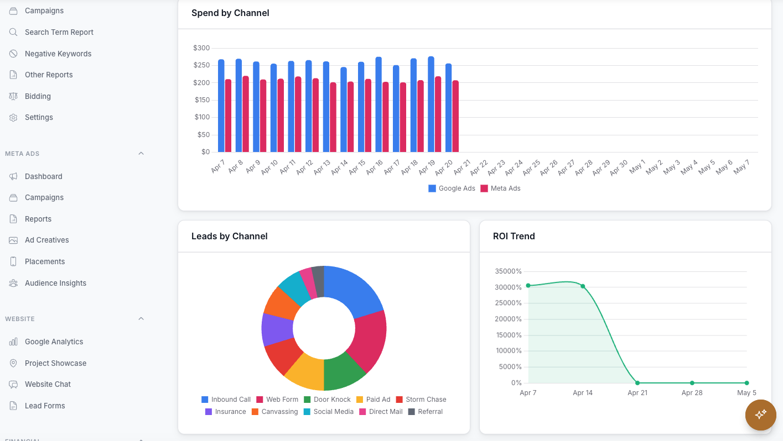
Task: Toggle Door Knock in leads legend
Action: (327, 400)
